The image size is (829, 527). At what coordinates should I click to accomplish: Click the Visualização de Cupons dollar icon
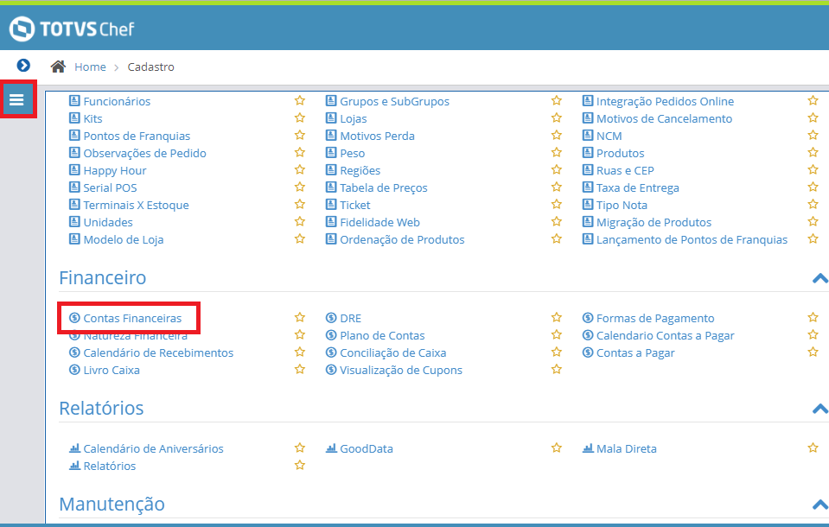[x=331, y=370]
